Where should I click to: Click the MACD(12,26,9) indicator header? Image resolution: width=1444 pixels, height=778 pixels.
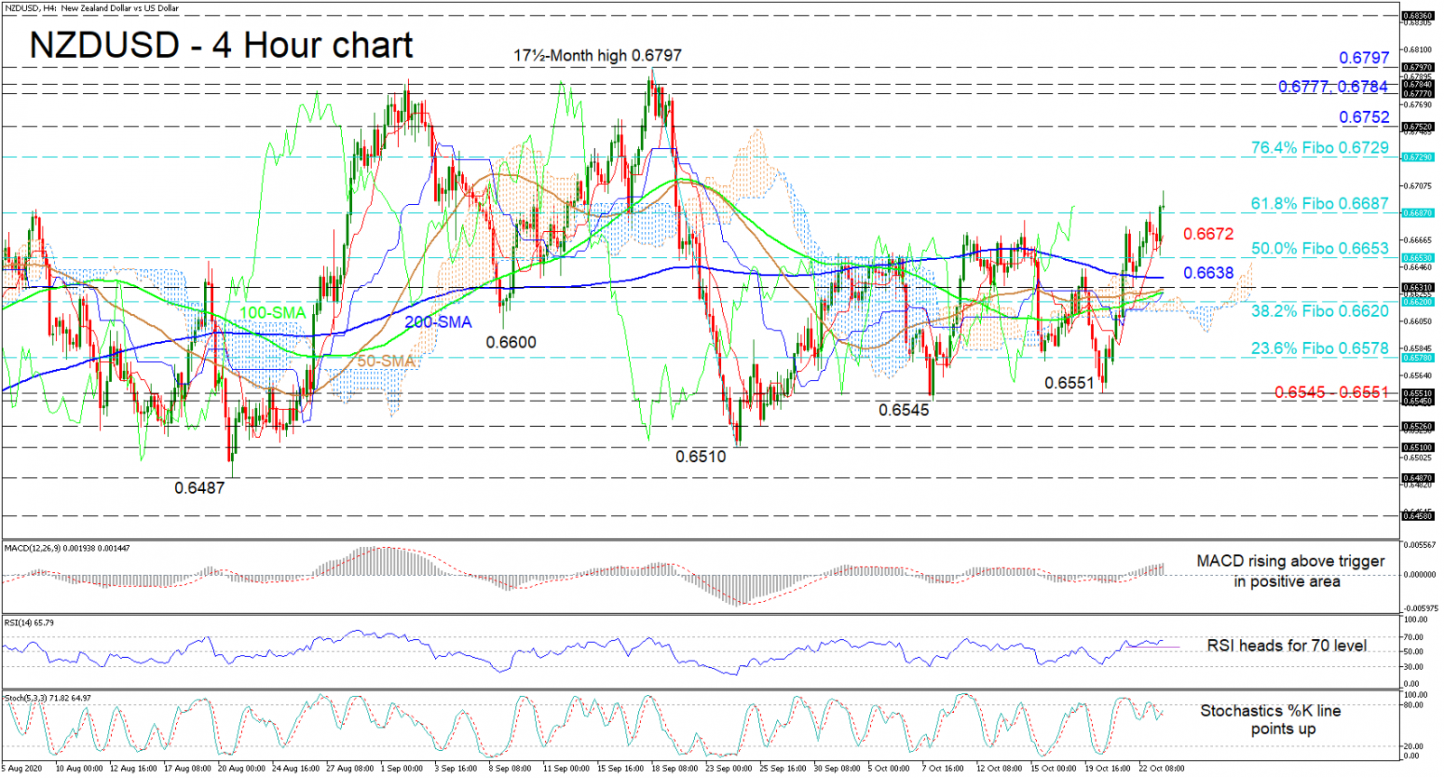[x=67, y=549]
